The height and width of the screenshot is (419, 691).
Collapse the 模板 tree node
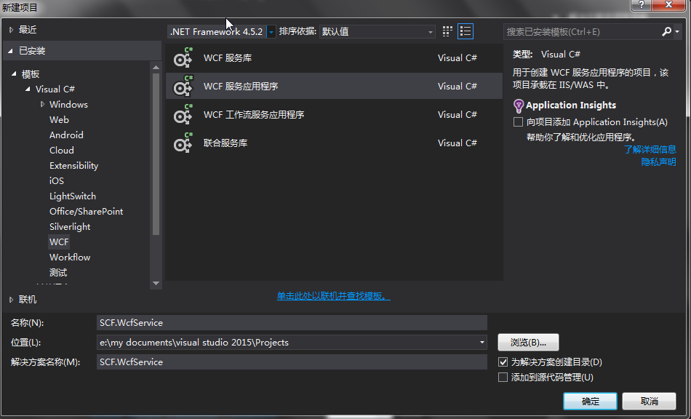[x=14, y=74]
